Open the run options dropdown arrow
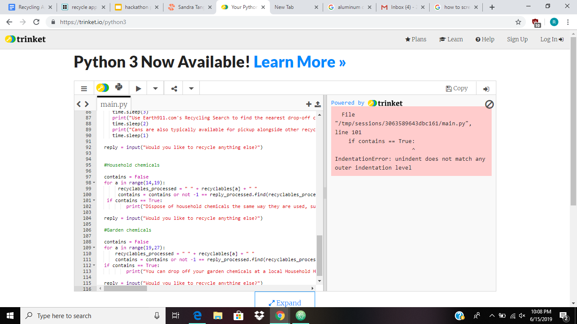This screenshot has height=324, width=577. pos(155,88)
